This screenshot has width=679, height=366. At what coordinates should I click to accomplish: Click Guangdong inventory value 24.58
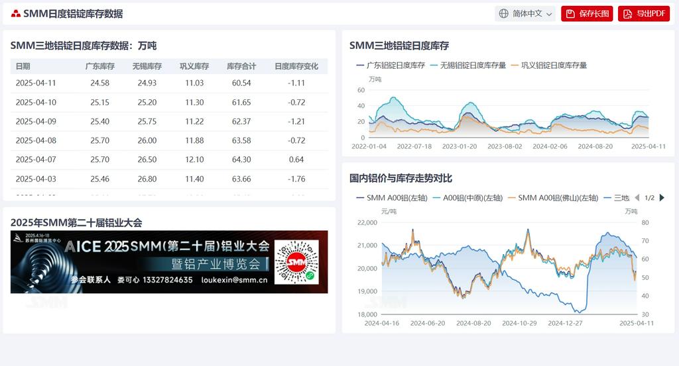click(x=99, y=83)
